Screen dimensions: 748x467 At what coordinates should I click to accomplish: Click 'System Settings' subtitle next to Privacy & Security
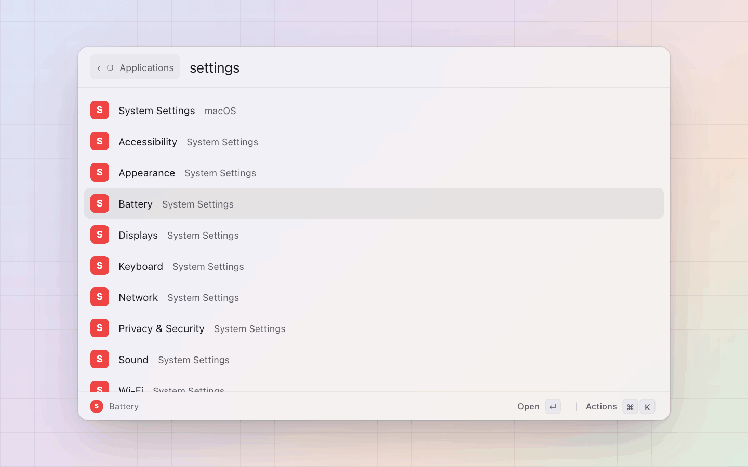[250, 329]
